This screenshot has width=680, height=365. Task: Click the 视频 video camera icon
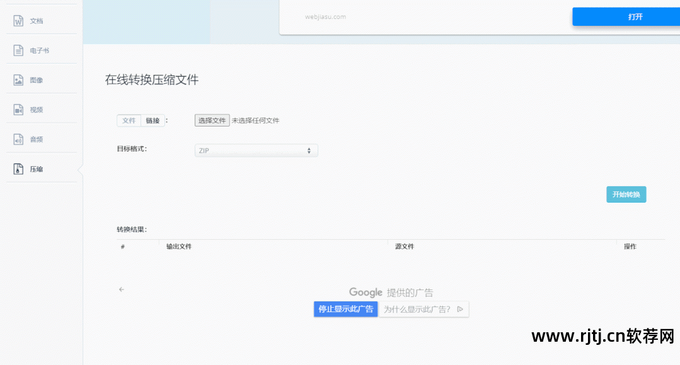point(18,109)
